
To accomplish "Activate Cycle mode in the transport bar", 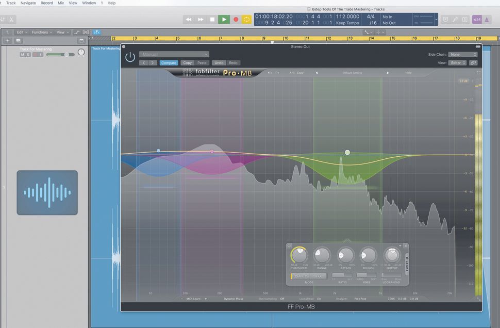I will pos(246,19).
